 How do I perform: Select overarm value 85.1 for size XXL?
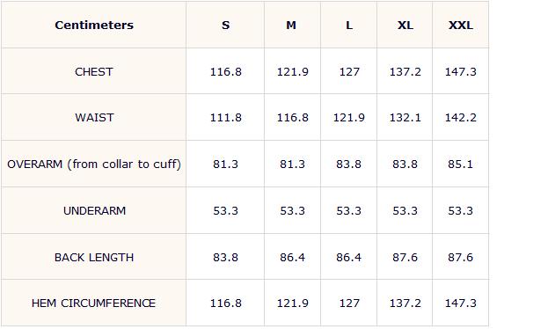(460, 164)
